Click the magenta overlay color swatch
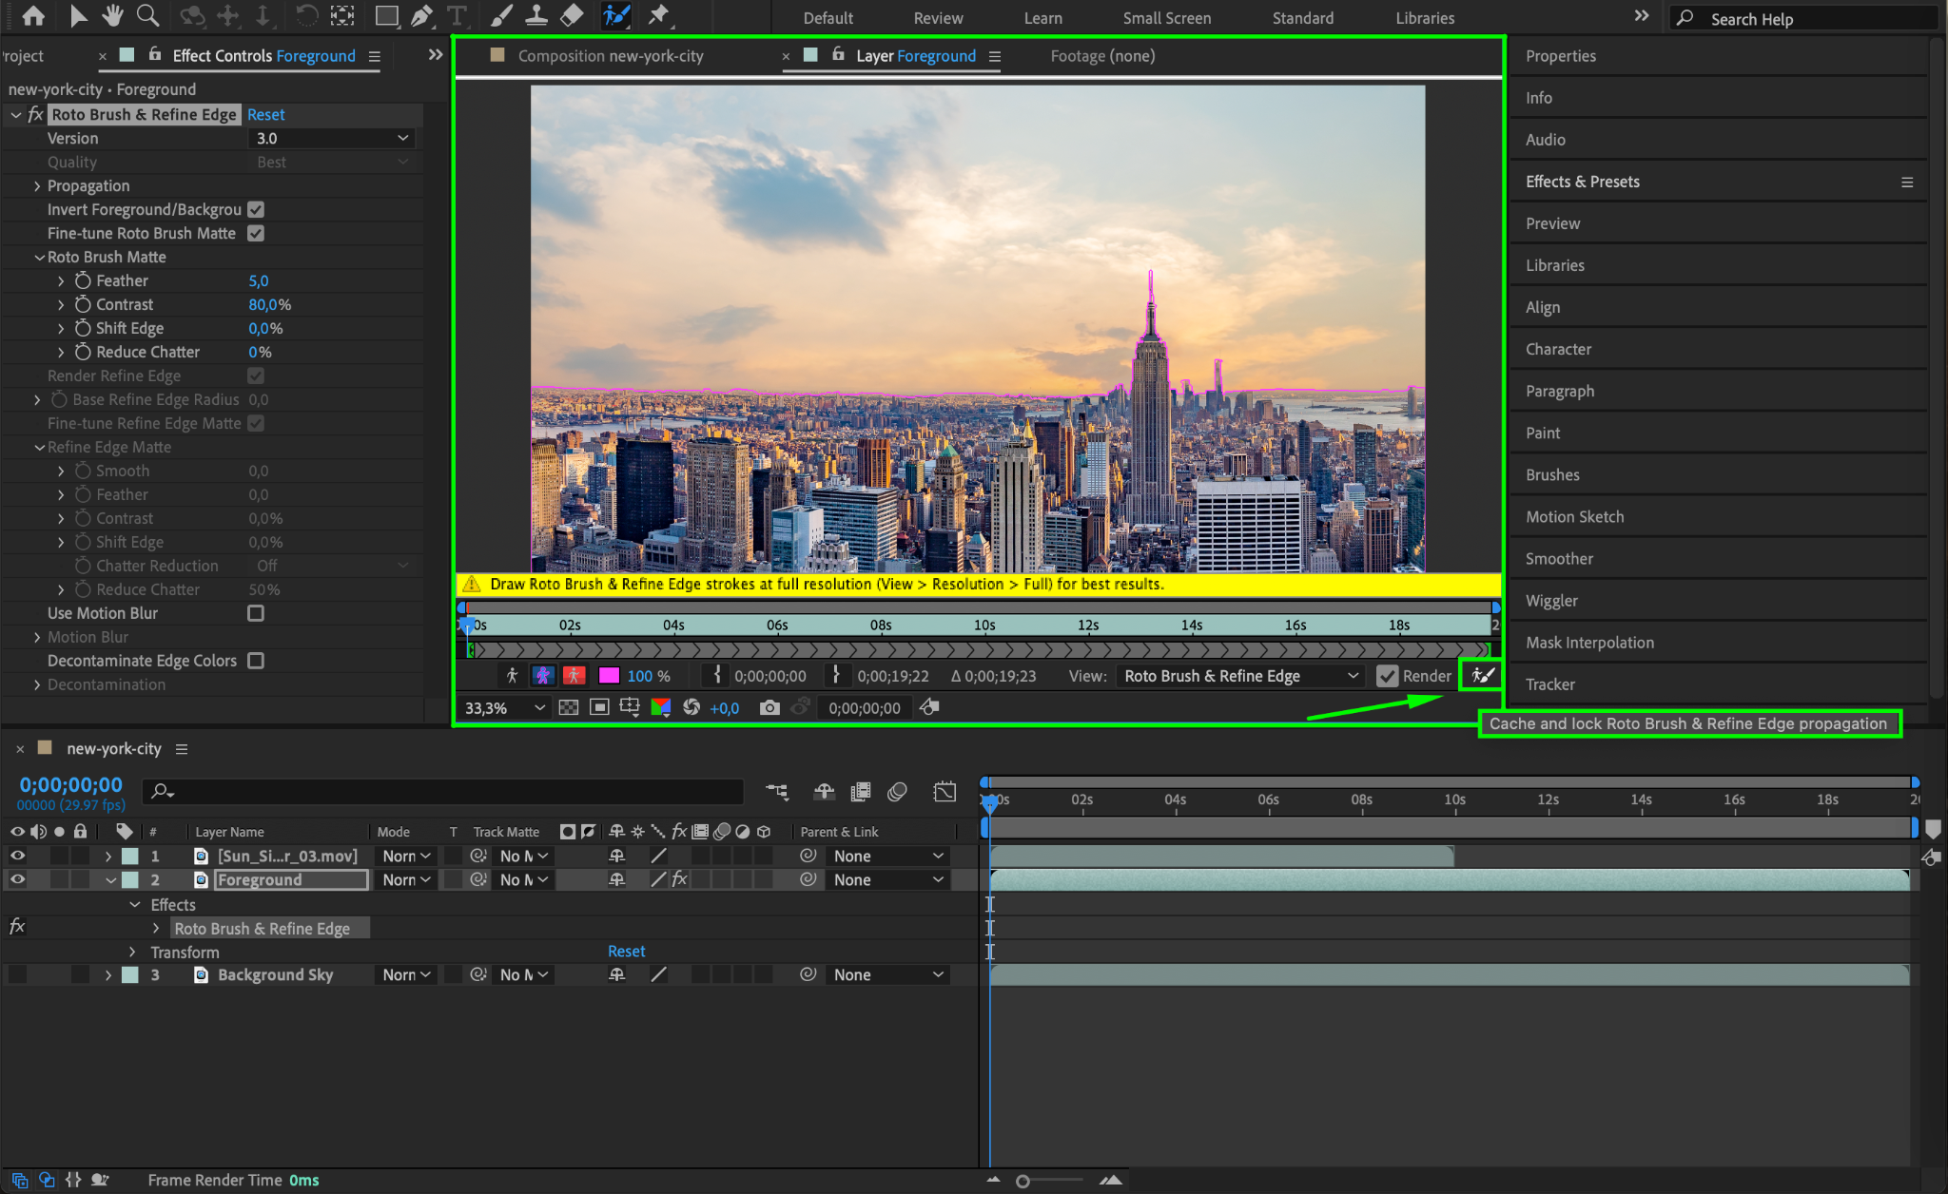The image size is (1948, 1194). [609, 676]
